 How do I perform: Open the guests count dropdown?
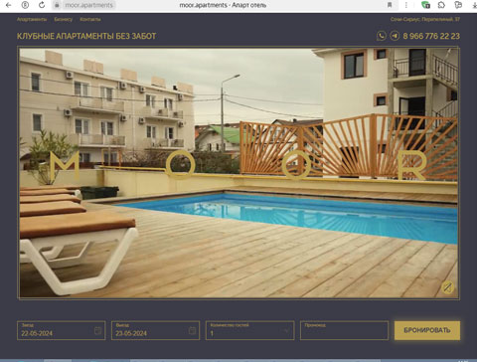click(249, 330)
